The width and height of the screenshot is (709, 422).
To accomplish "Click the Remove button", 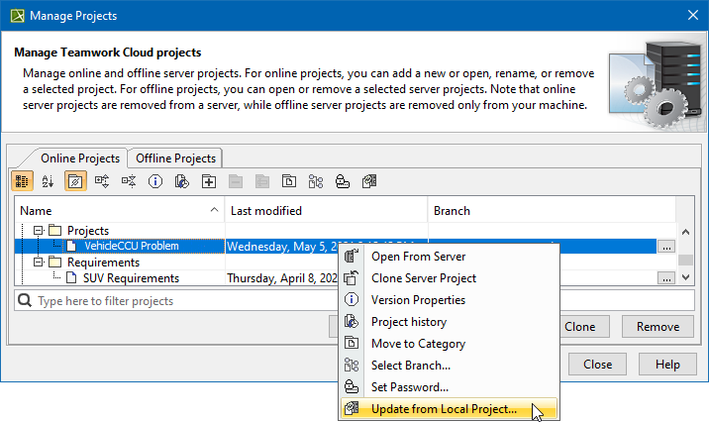I will 658,327.
